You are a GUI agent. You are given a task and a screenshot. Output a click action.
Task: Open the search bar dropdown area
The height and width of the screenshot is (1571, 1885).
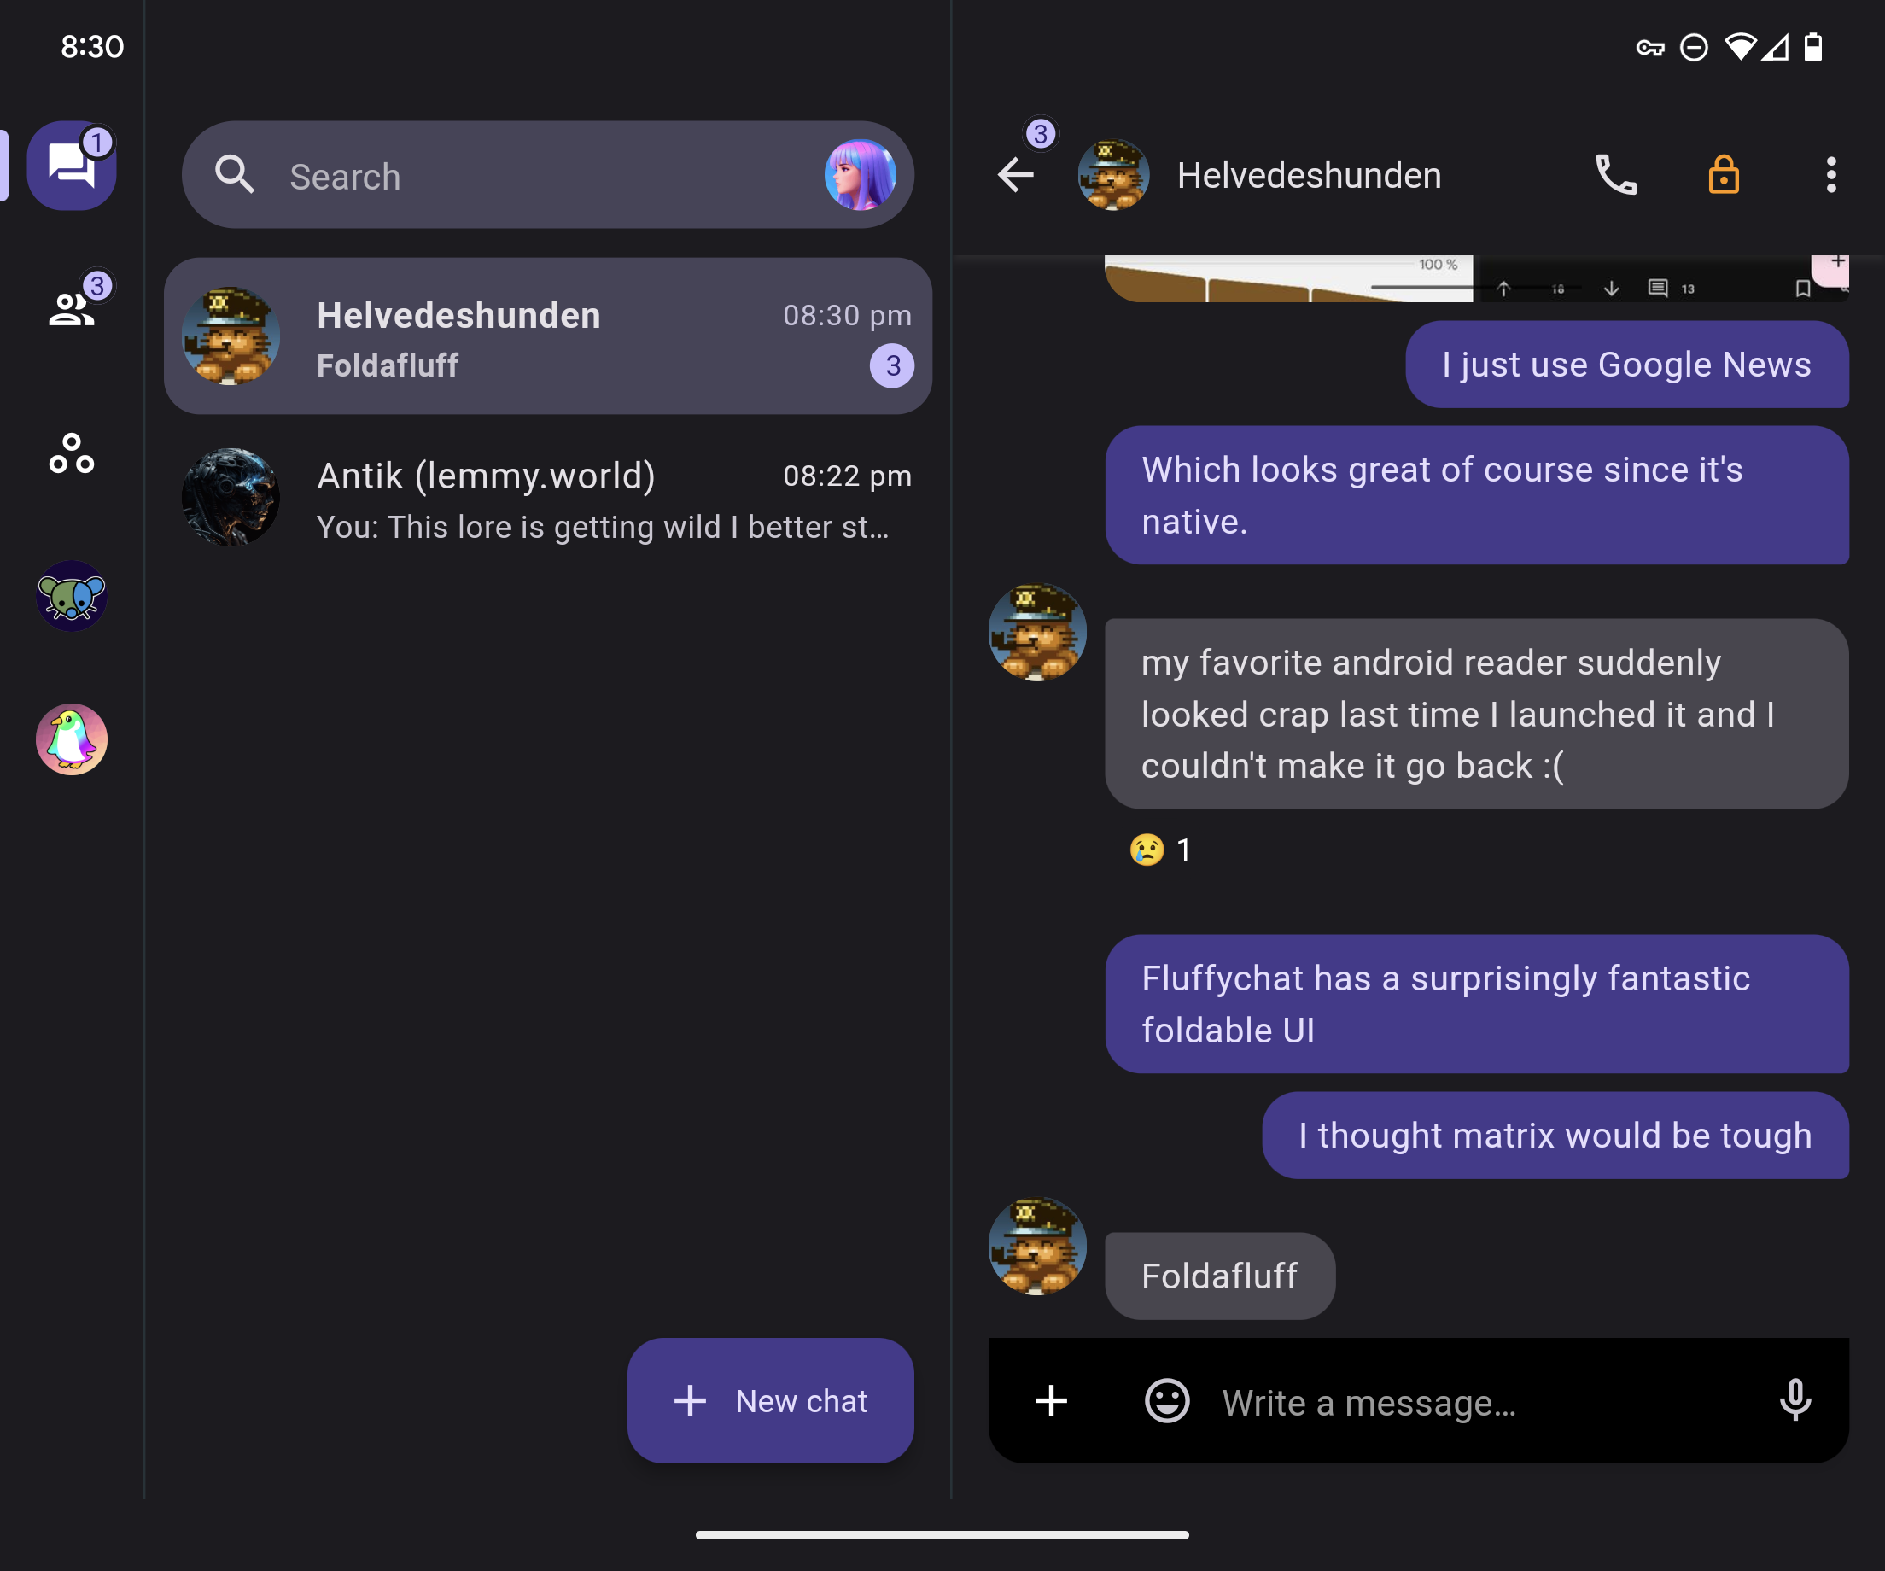pyautogui.click(x=547, y=175)
